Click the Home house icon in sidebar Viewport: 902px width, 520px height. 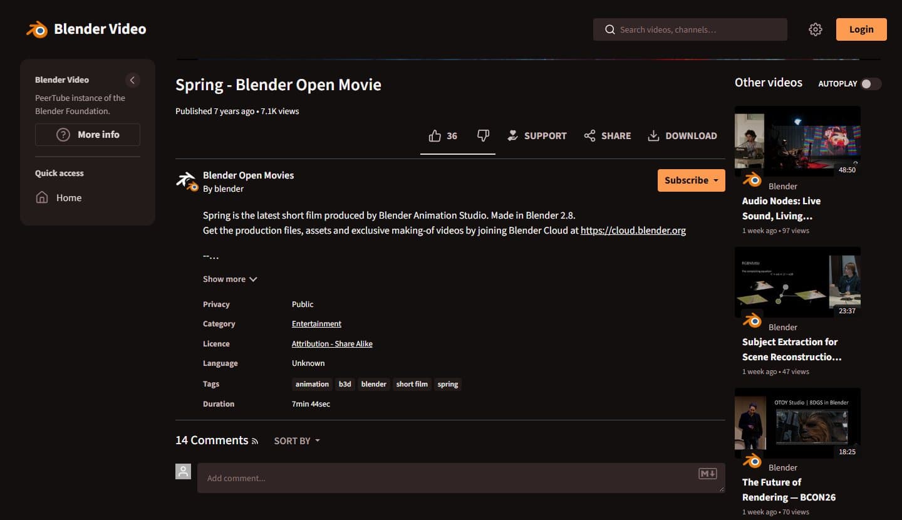pos(42,198)
